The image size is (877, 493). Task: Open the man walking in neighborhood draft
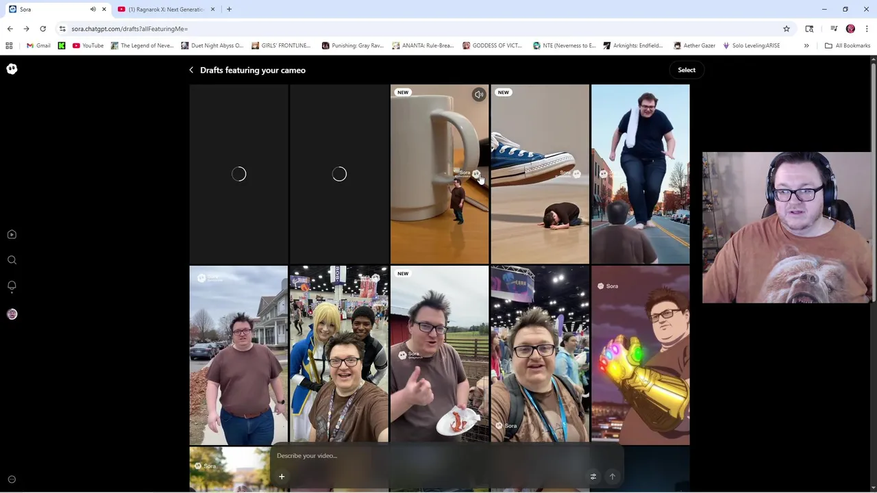coord(238,355)
